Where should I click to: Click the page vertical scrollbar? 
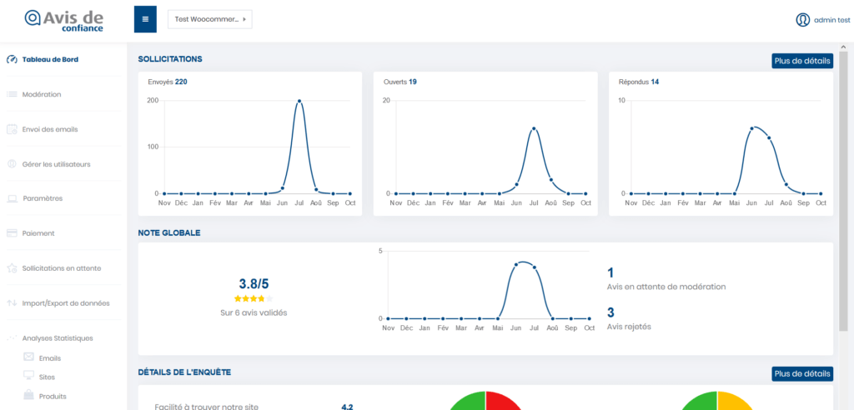click(x=843, y=167)
